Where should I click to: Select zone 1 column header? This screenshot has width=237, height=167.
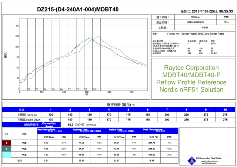point(51,110)
